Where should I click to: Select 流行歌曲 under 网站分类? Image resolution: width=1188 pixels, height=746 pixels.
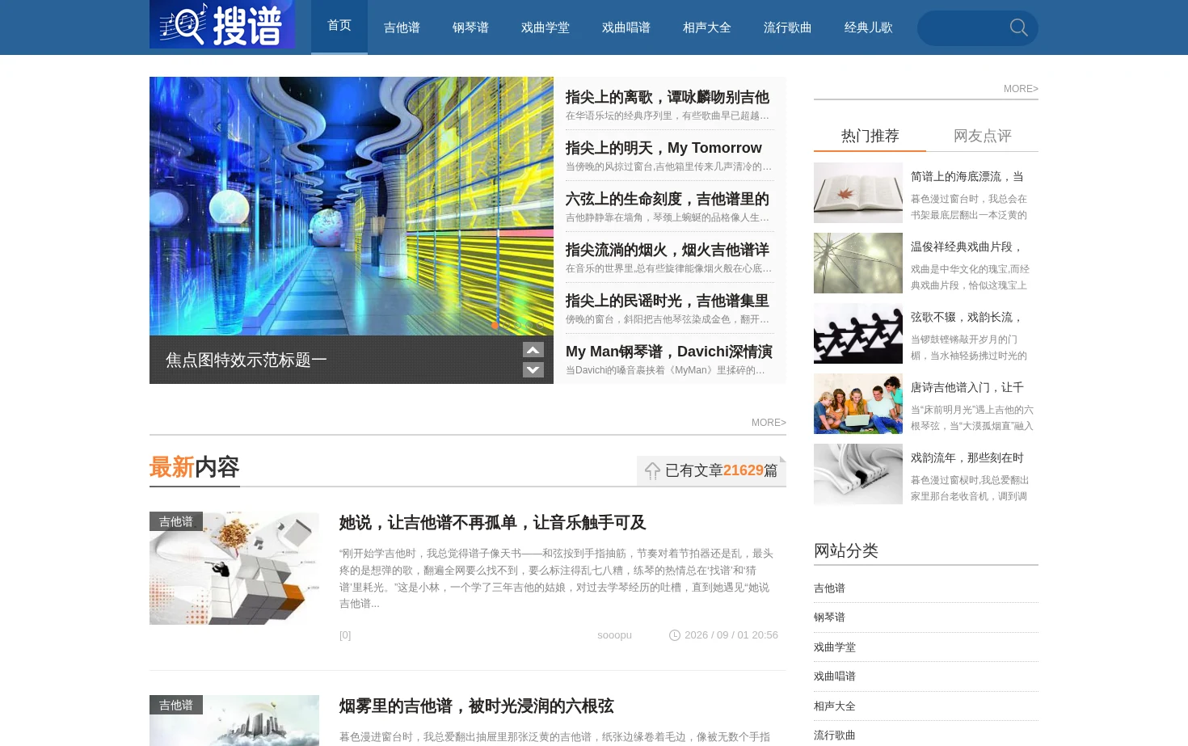pos(835,735)
